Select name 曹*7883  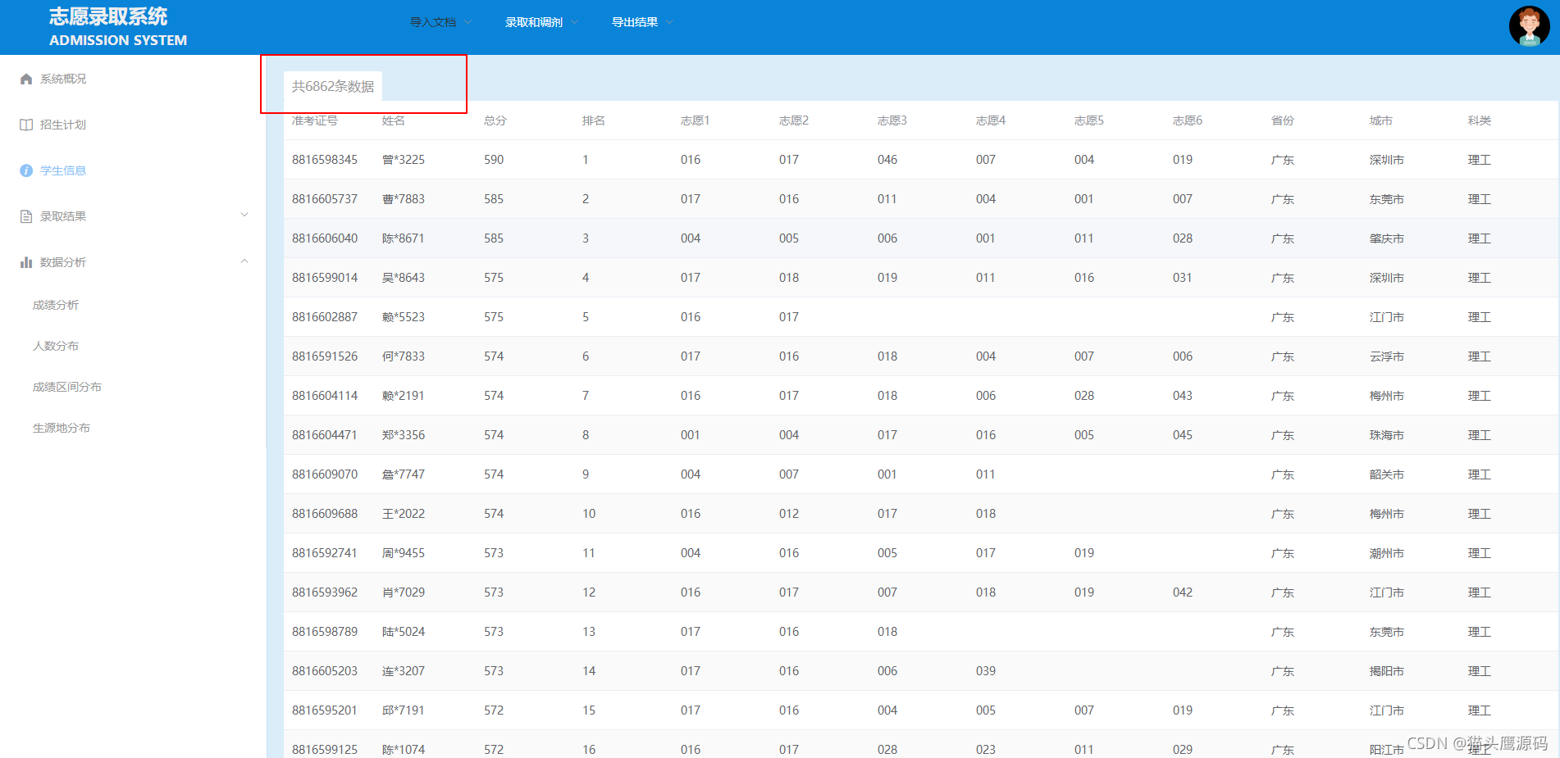pos(404,199)
